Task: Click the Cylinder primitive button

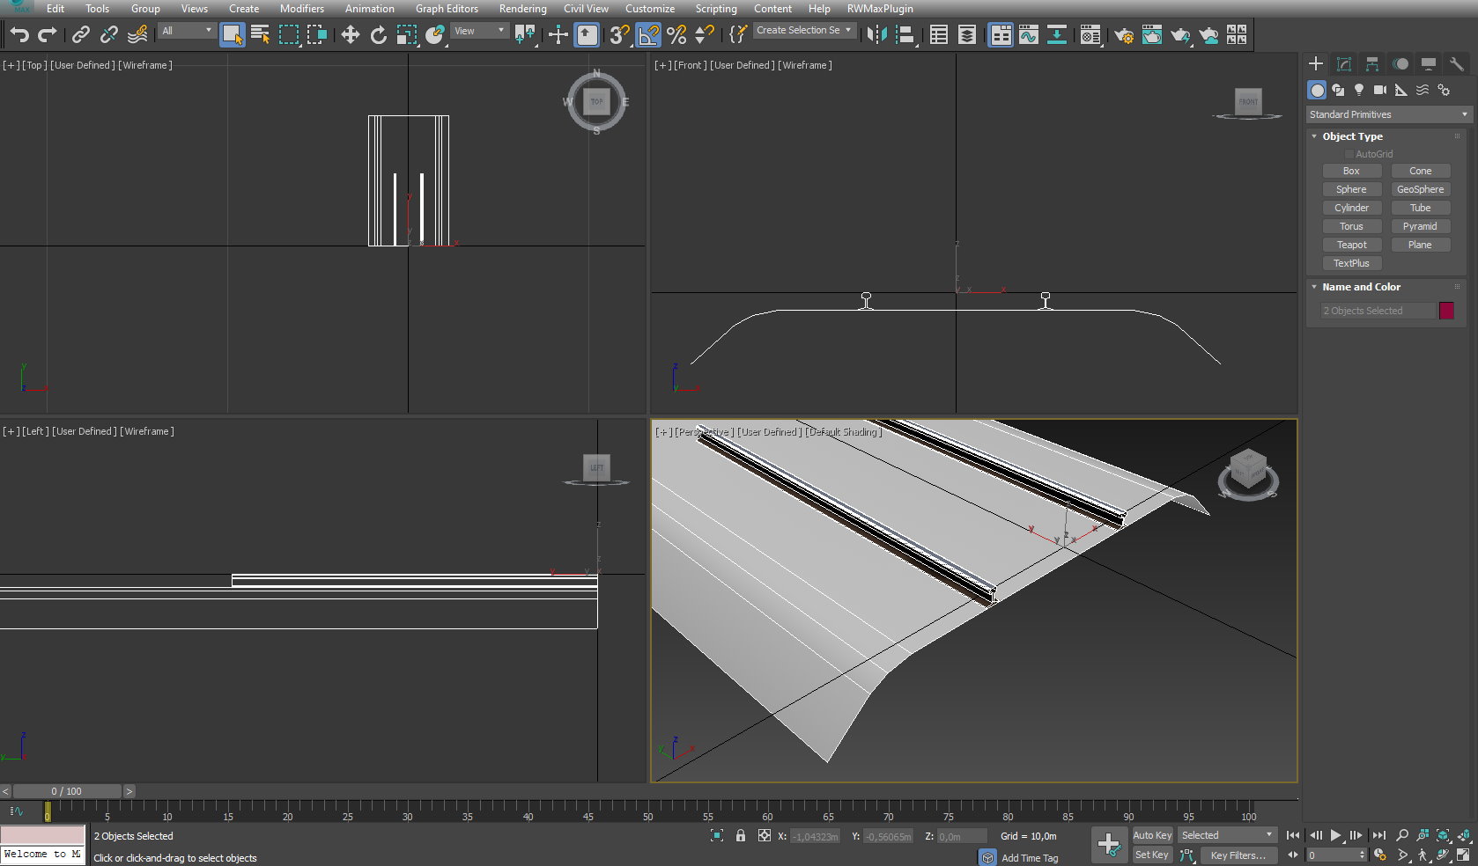Action: (1351, 208)
